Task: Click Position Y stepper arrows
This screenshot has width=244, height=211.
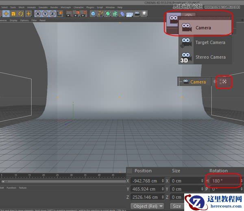Action: tap(163, 189)
